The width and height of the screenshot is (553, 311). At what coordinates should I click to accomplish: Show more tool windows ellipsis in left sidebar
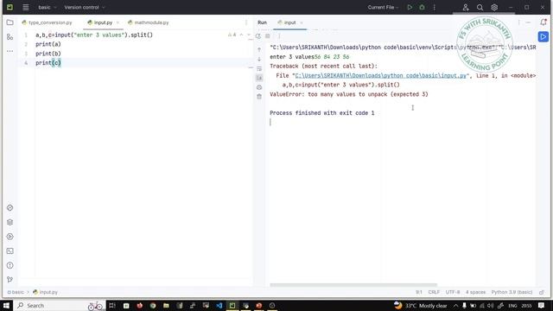10,51
